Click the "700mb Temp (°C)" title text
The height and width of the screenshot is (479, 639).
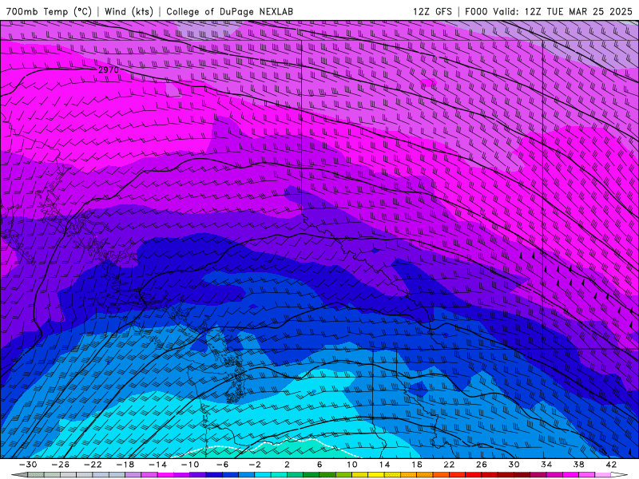(x=49, y=11)
